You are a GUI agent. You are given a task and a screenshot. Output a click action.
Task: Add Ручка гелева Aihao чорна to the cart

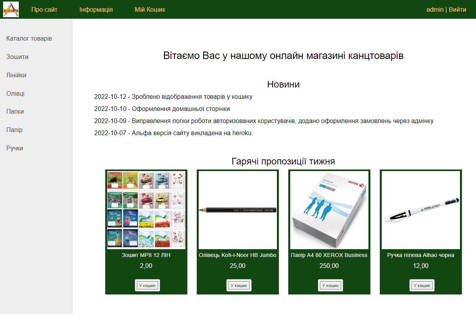click(422, 285)
